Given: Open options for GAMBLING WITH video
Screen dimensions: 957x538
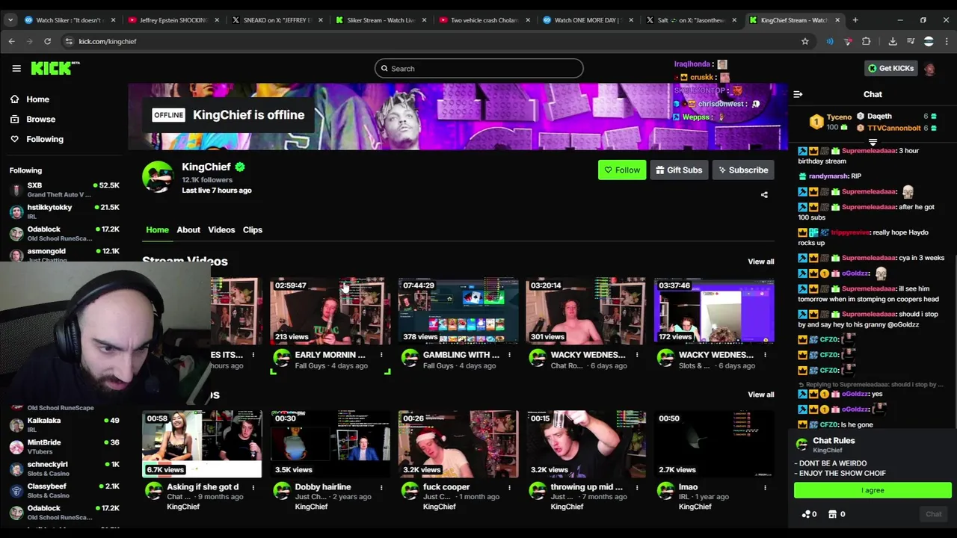Looking at the screenshot, I should (509, 355).
